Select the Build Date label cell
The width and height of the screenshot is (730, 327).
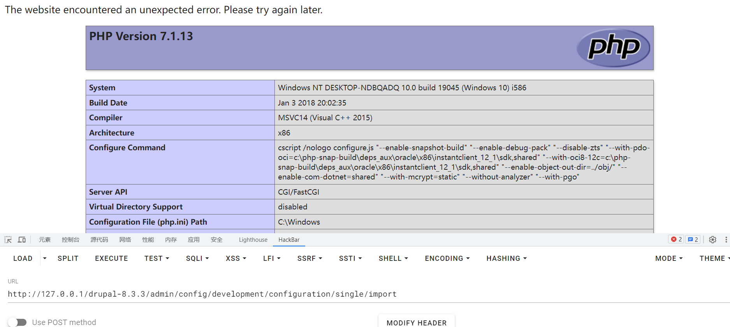point(180,103)
